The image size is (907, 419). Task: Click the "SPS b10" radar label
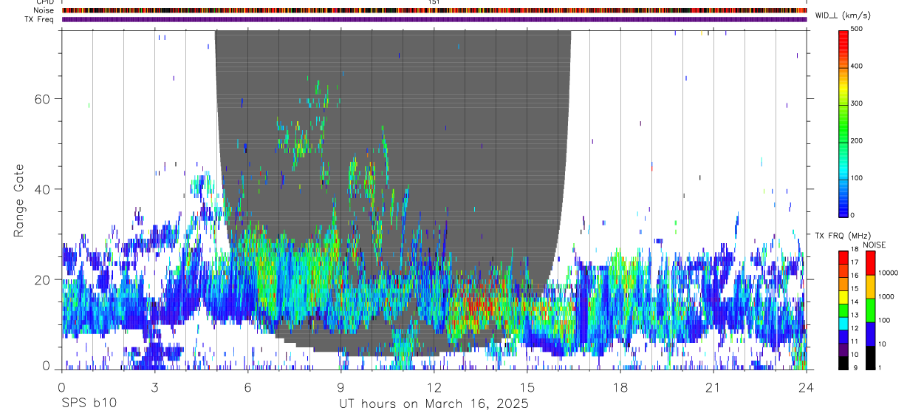89,403
